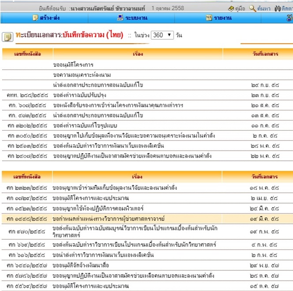
Task: Click the สร้าง-ส่ง menu icon
Action: (x=36, y=18)
